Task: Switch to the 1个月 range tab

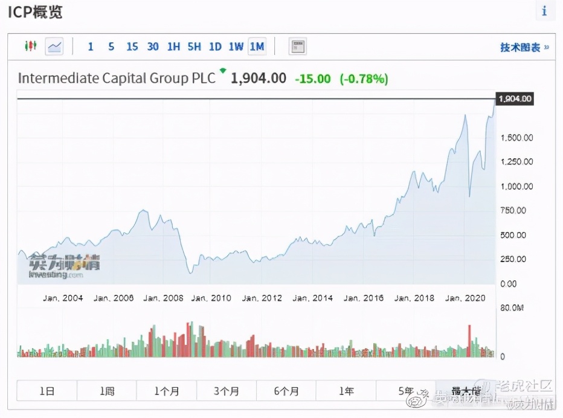Action: (166, 391)
